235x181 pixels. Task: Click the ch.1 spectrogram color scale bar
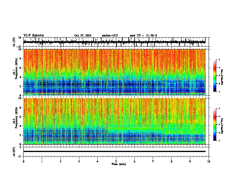215,76
